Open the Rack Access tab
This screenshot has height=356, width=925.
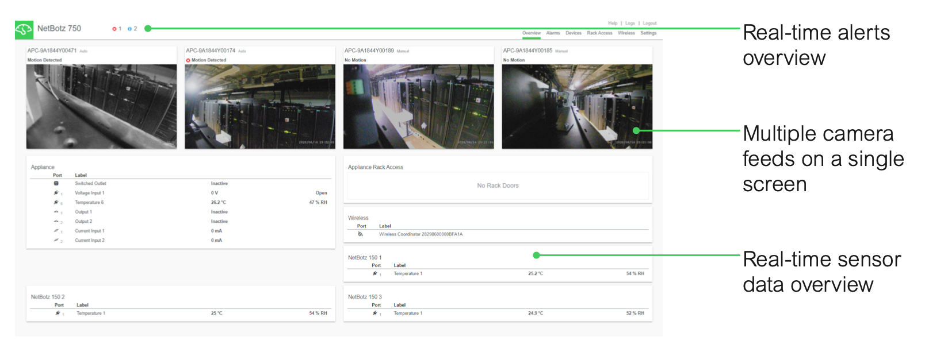pos(599,33)
